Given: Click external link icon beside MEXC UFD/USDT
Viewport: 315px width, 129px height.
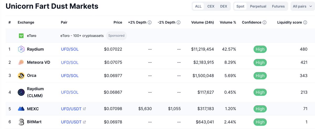Looking at the screenshot, I should click(84, 109).
